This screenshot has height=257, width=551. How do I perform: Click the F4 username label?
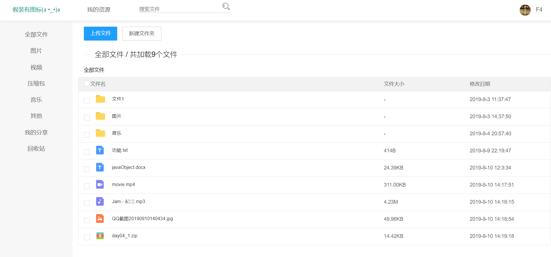(x=539, y=10)
